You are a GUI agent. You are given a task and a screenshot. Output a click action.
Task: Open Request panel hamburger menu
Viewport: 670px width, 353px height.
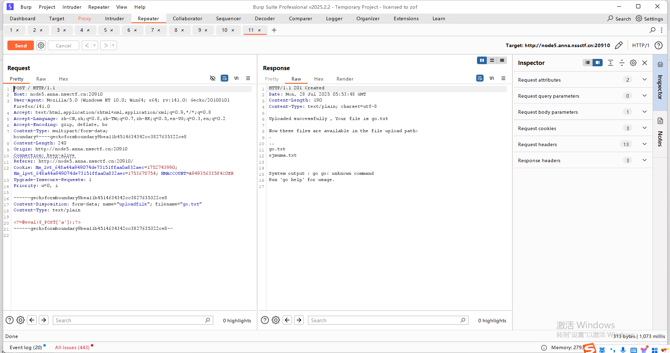click(248, 78)
